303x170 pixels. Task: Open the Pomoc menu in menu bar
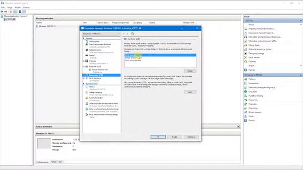(x=27, y=8)
